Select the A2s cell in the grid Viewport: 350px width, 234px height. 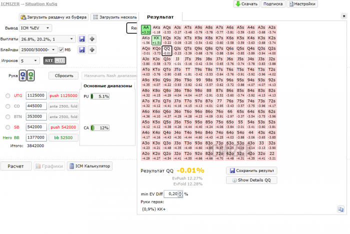[272, 29]
